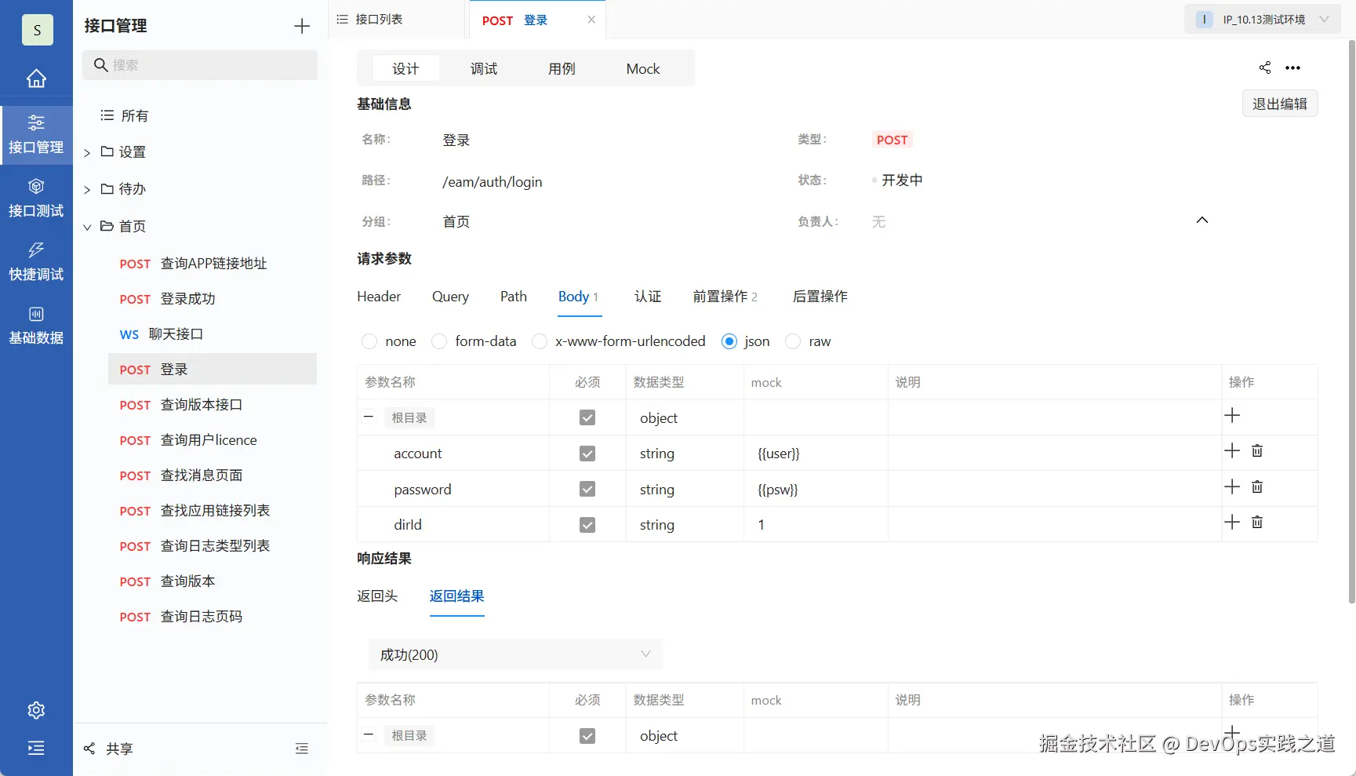Collapse response 根目录 with minus icon
This screenshot has width=1356, height=776.
(x=369, y=735)
